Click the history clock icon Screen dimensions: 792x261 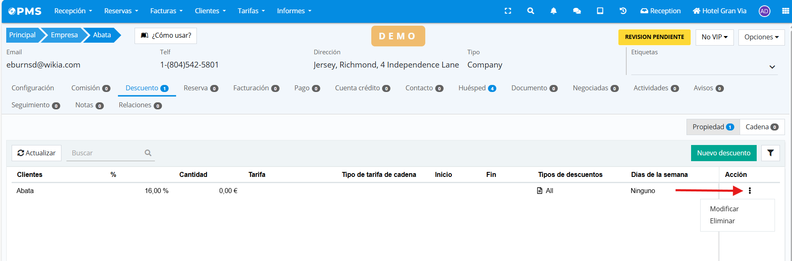[623, 11]
